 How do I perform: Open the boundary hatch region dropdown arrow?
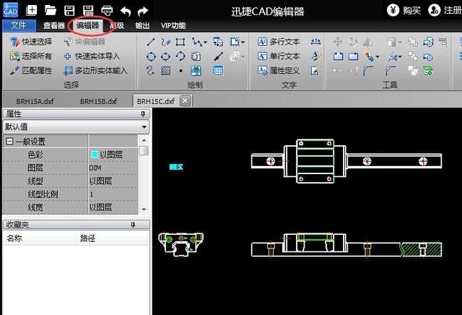coord(243,42)
